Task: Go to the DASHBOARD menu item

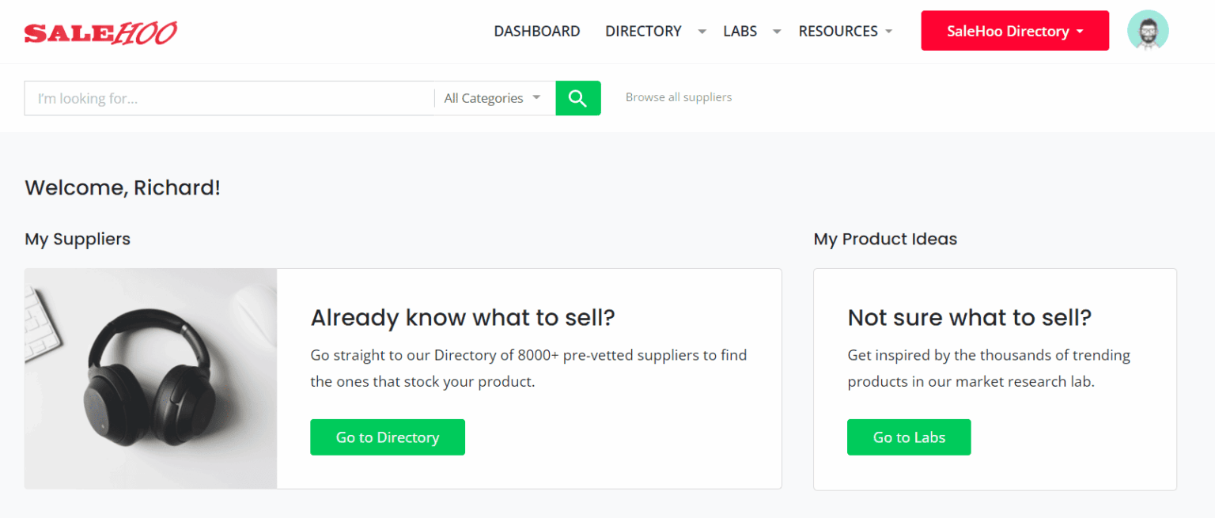Action: click(536, 31)
